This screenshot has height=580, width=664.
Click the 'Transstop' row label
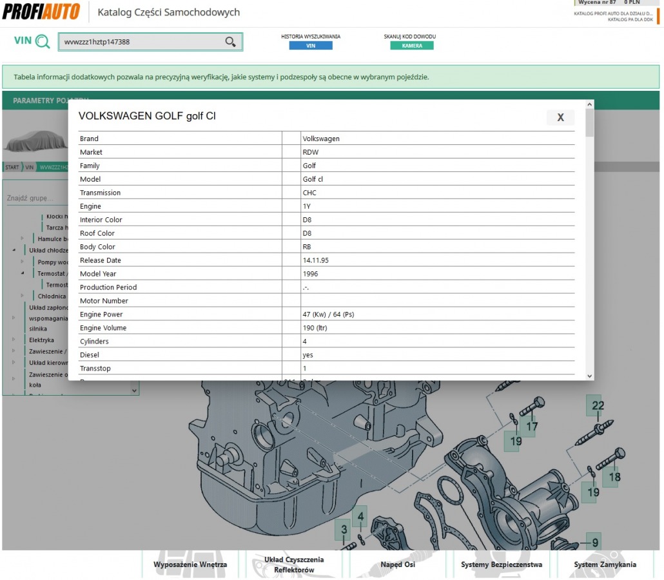(x=95, y=369)
